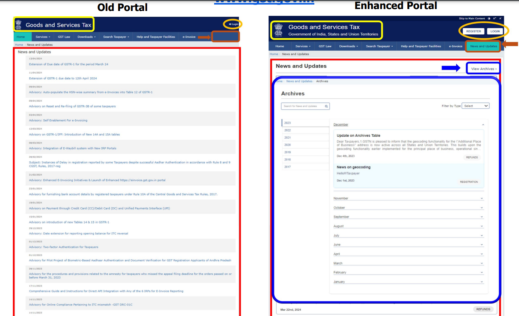Select year 2020 in Archives list
519x316 pixels.
pos(306,145)
